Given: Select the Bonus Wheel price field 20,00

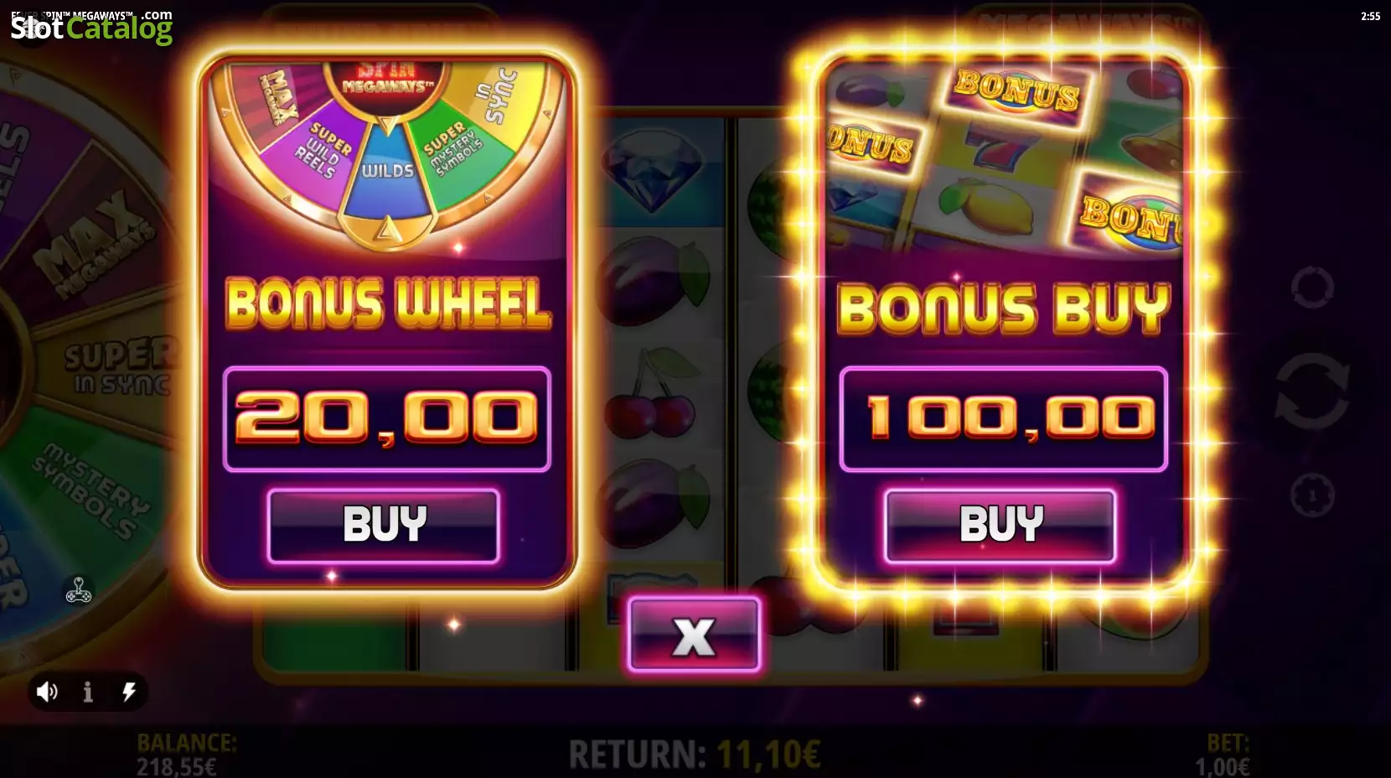Looking at the screenshot, I should (x=386, y=418).
